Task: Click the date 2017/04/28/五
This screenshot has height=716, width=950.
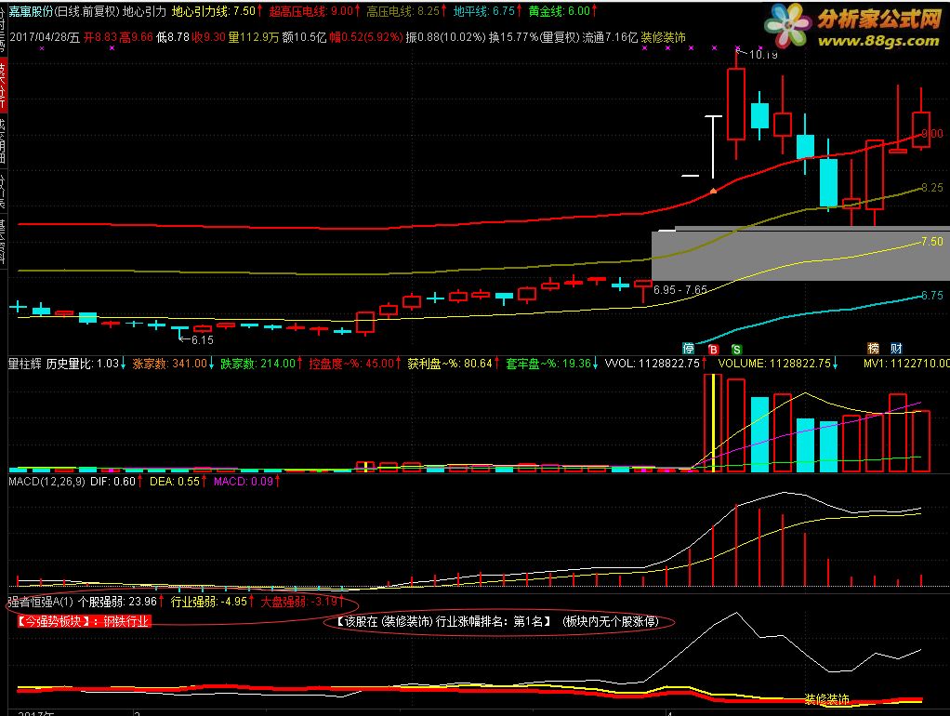Action: 45,37
